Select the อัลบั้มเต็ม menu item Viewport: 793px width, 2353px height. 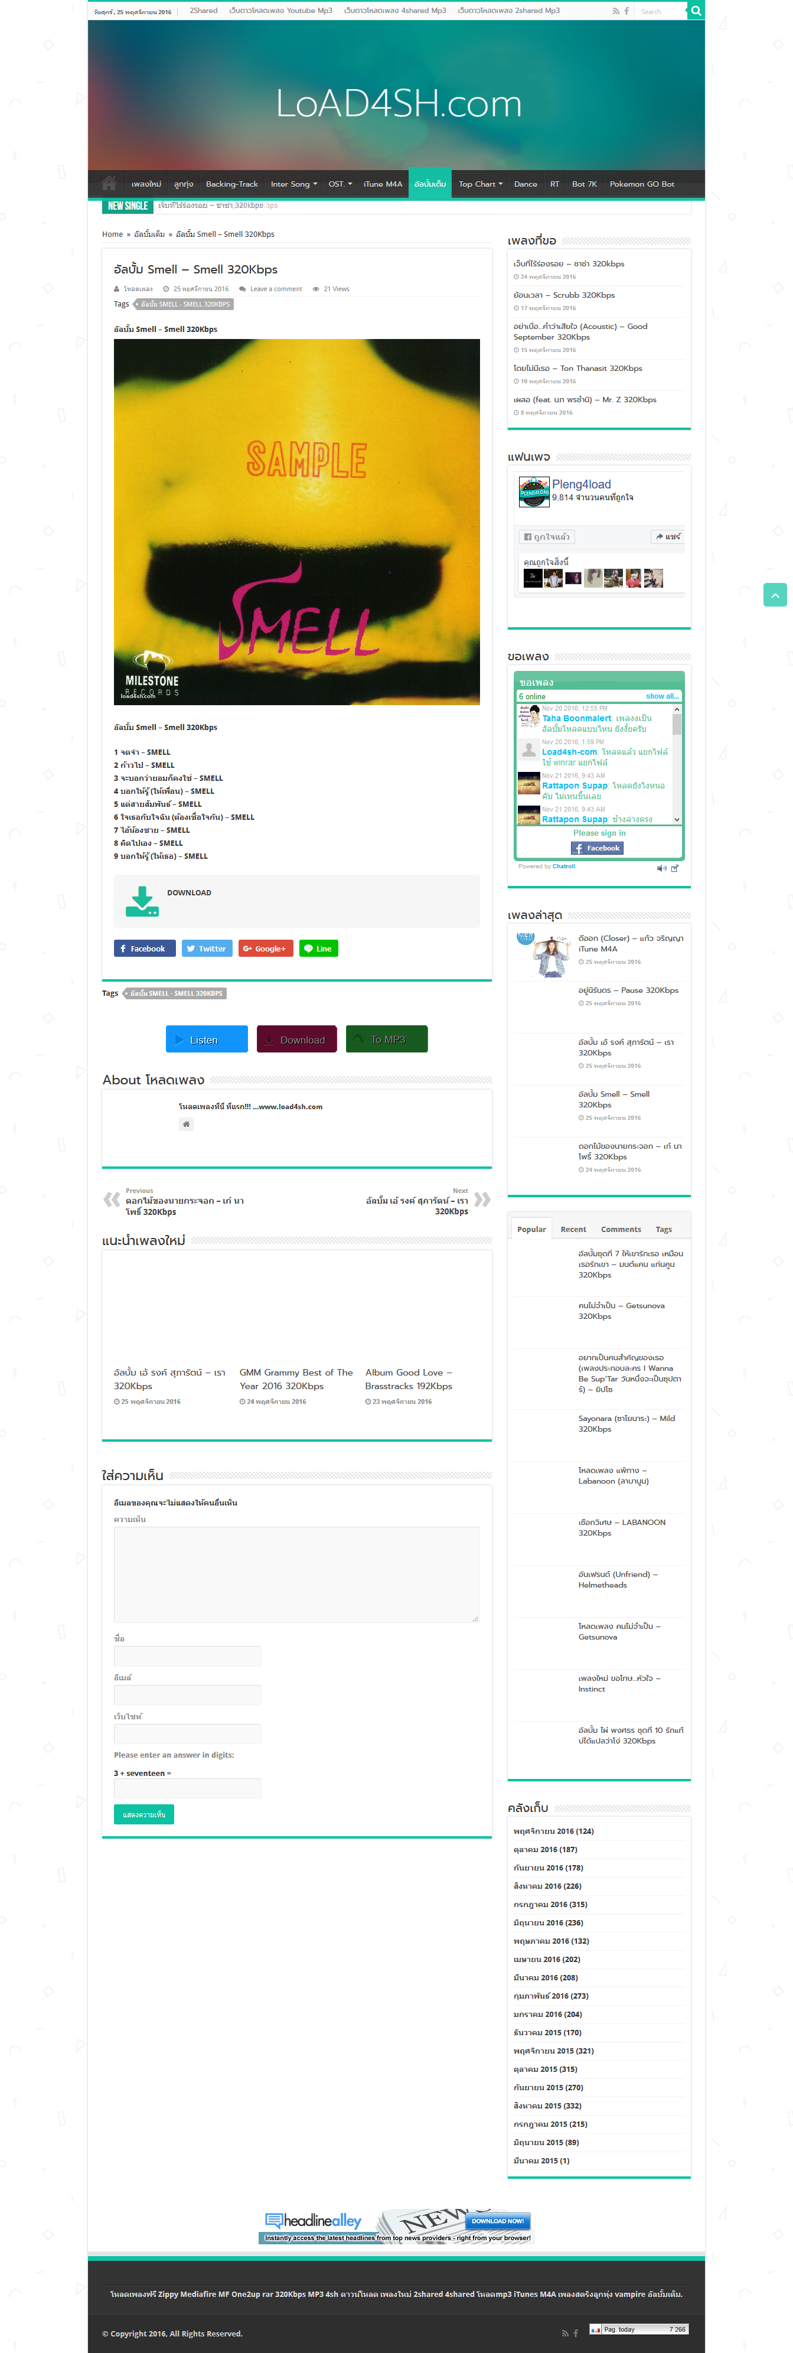430,184
